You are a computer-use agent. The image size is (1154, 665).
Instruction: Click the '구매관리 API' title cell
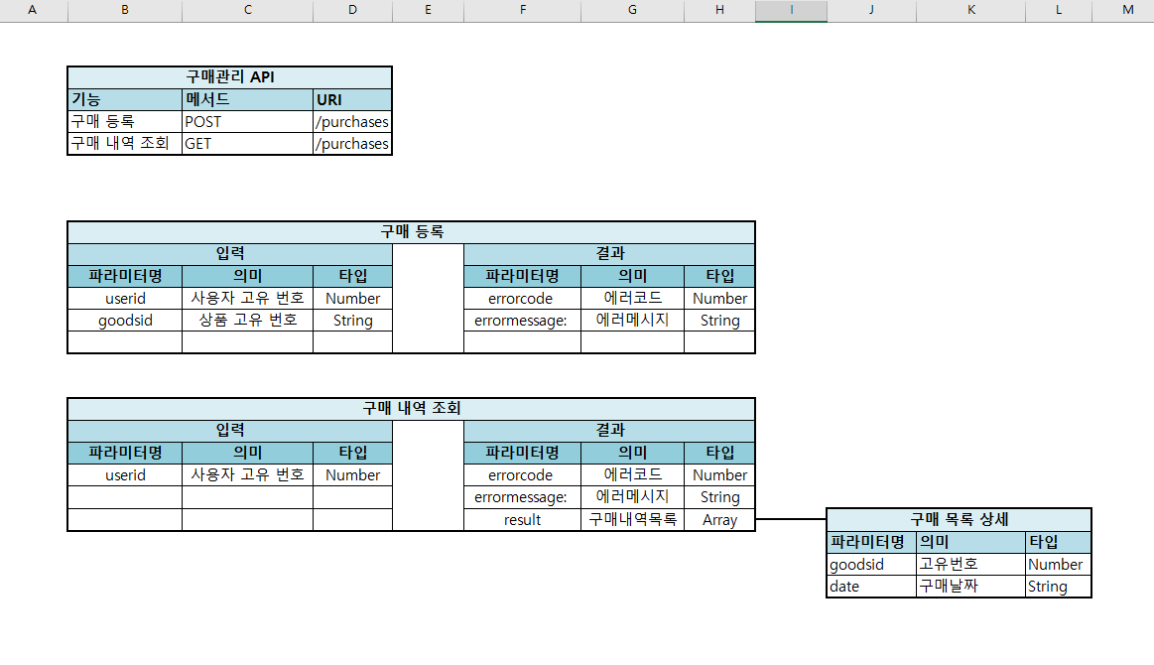tap(229, 77)
